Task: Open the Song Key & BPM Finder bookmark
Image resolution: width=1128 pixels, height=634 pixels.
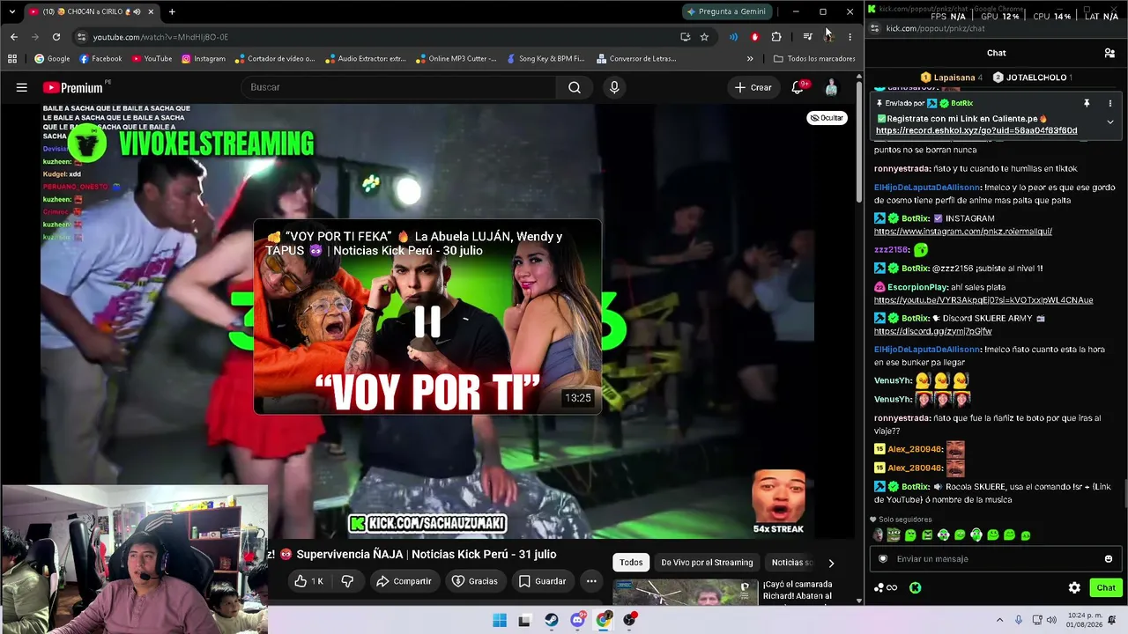Action: (546, 59)
